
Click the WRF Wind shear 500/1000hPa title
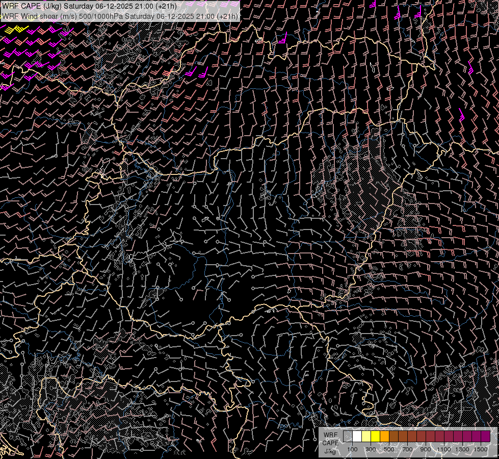(x=120, y=16)
